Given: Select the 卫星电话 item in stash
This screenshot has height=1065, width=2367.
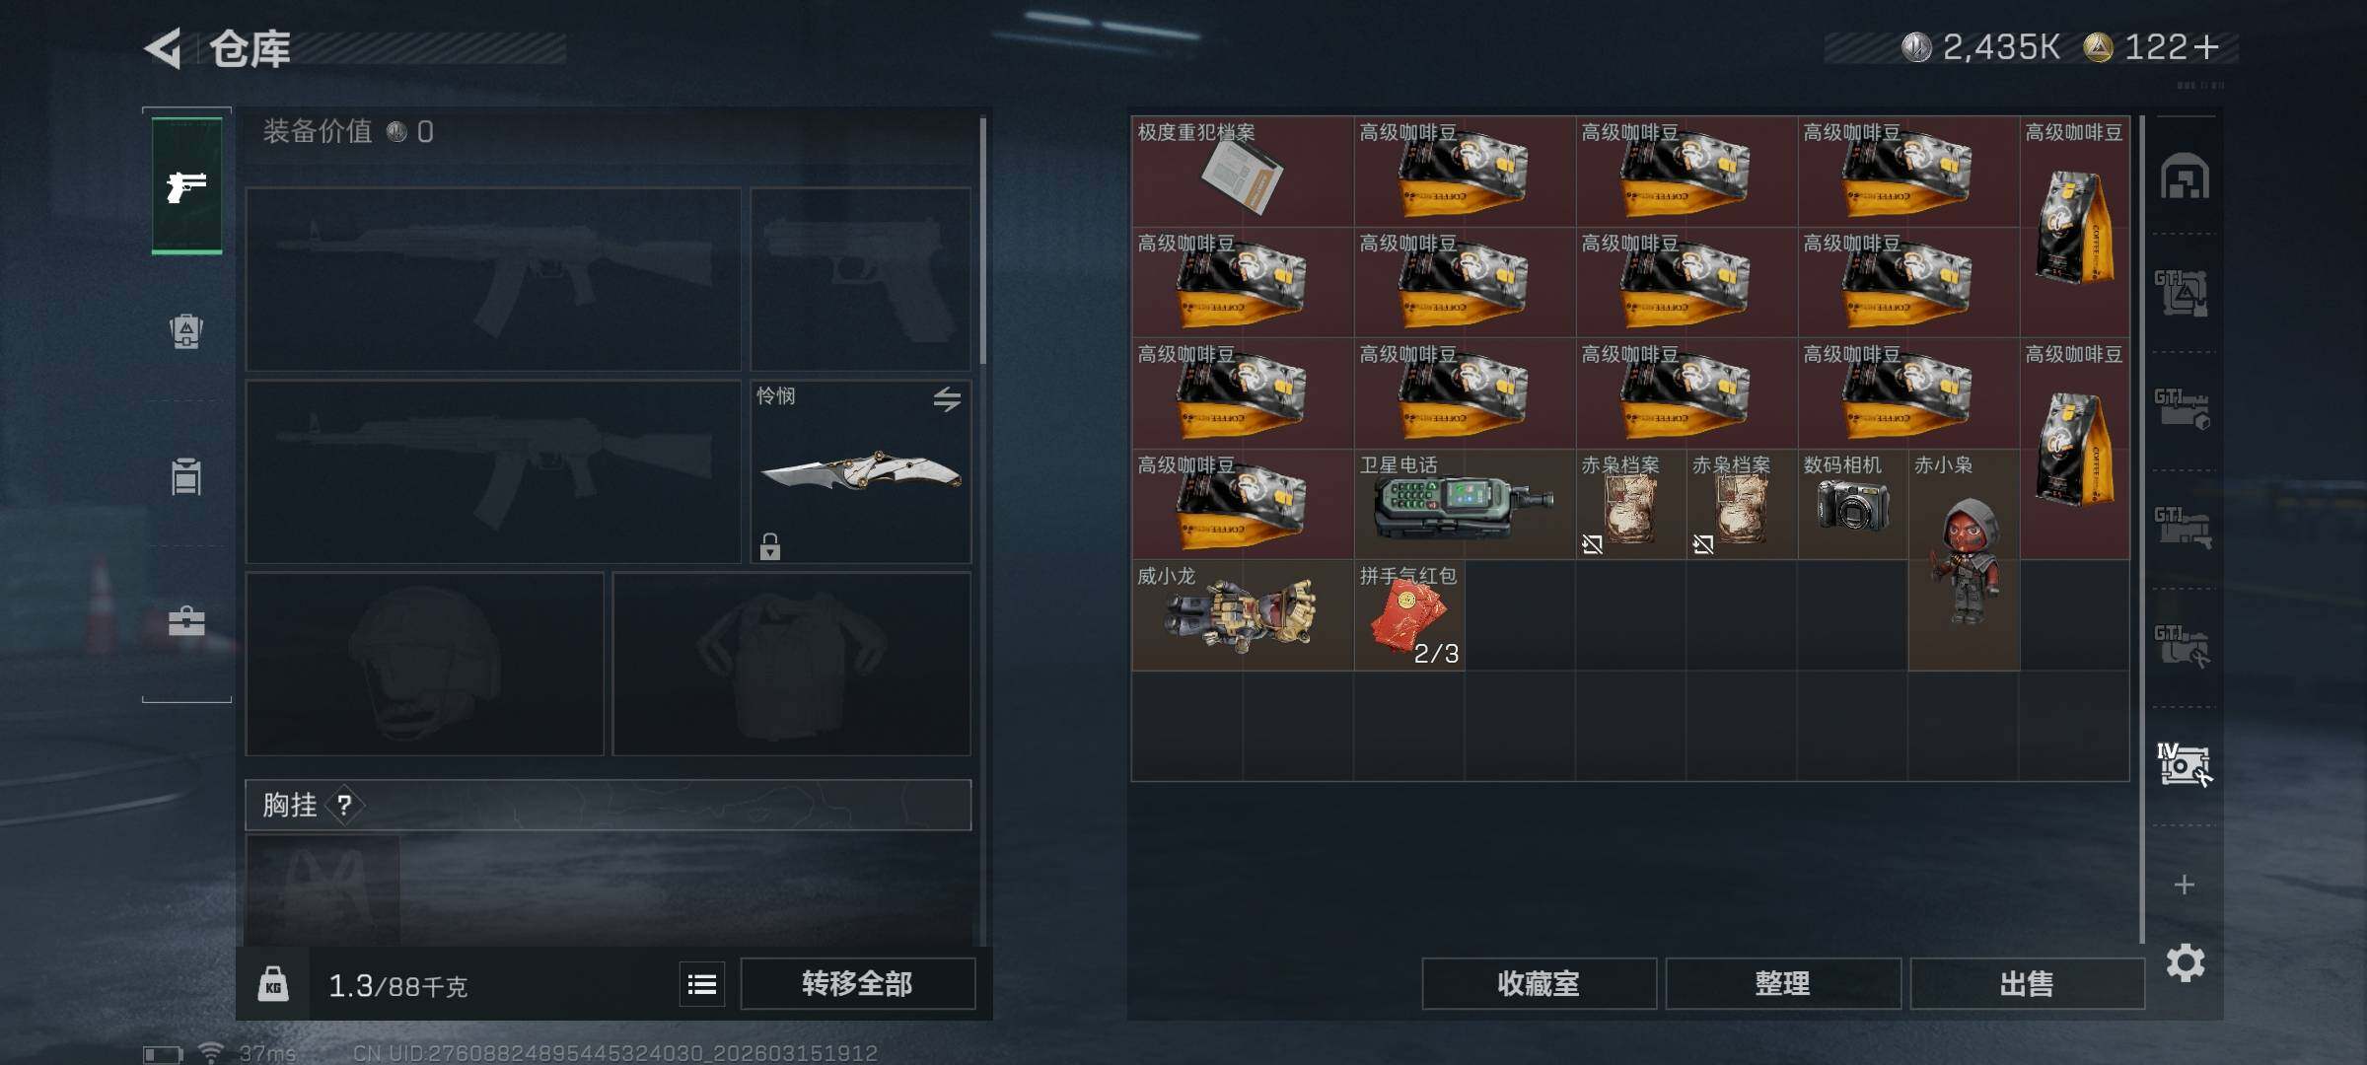Looking at the screenshot, I should coord(1465,504).
